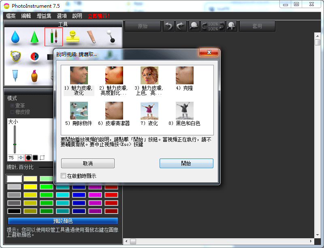Click the undo arrow in toolbar
324x248 pixels.
(x=168, y=26)
